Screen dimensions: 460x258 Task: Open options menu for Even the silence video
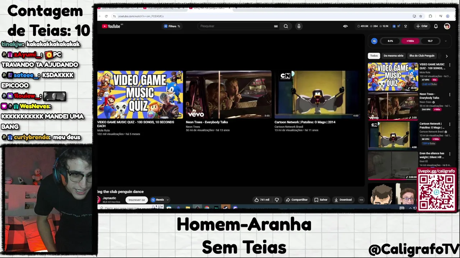click(450, 154)
